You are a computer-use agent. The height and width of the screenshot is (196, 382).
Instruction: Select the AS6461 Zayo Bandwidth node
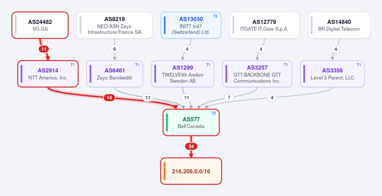pos(115,74)
